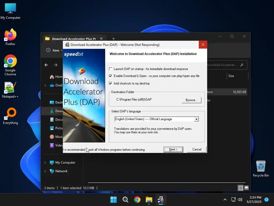This screenshot has width=274, height=206.
Task: Select Music in Explorer sidebar
Action: coord(56,137)
